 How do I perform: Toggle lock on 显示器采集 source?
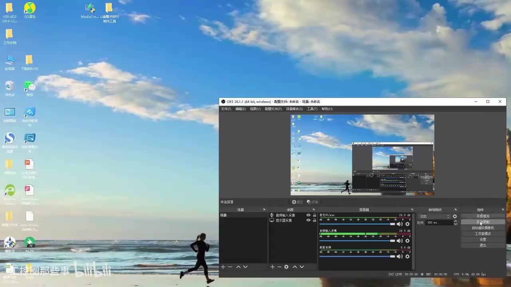[x=315, y=220]
